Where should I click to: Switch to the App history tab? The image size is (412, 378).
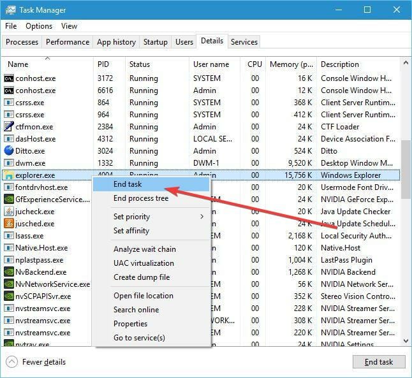(116, 42)
